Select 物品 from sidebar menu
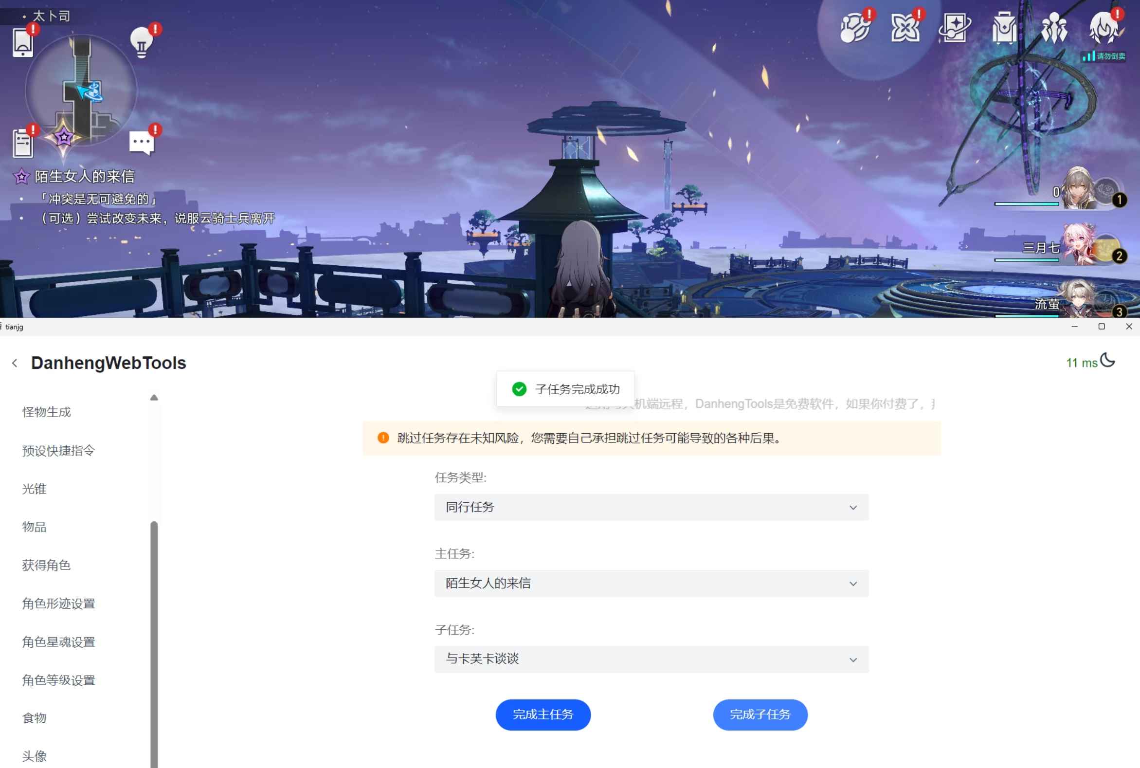The height and width of the screenshot is (768, 1140). tap(34, 526)
